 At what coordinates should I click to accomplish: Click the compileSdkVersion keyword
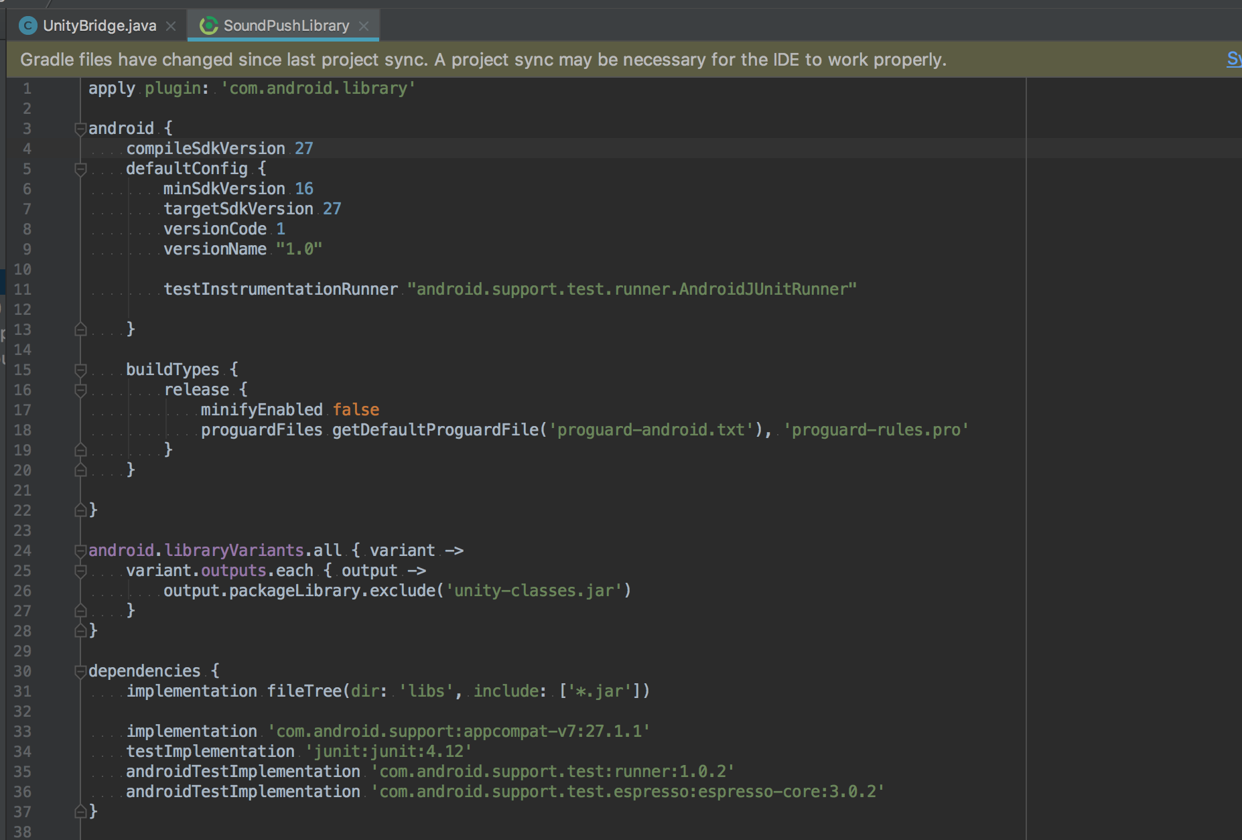[206, 149]
